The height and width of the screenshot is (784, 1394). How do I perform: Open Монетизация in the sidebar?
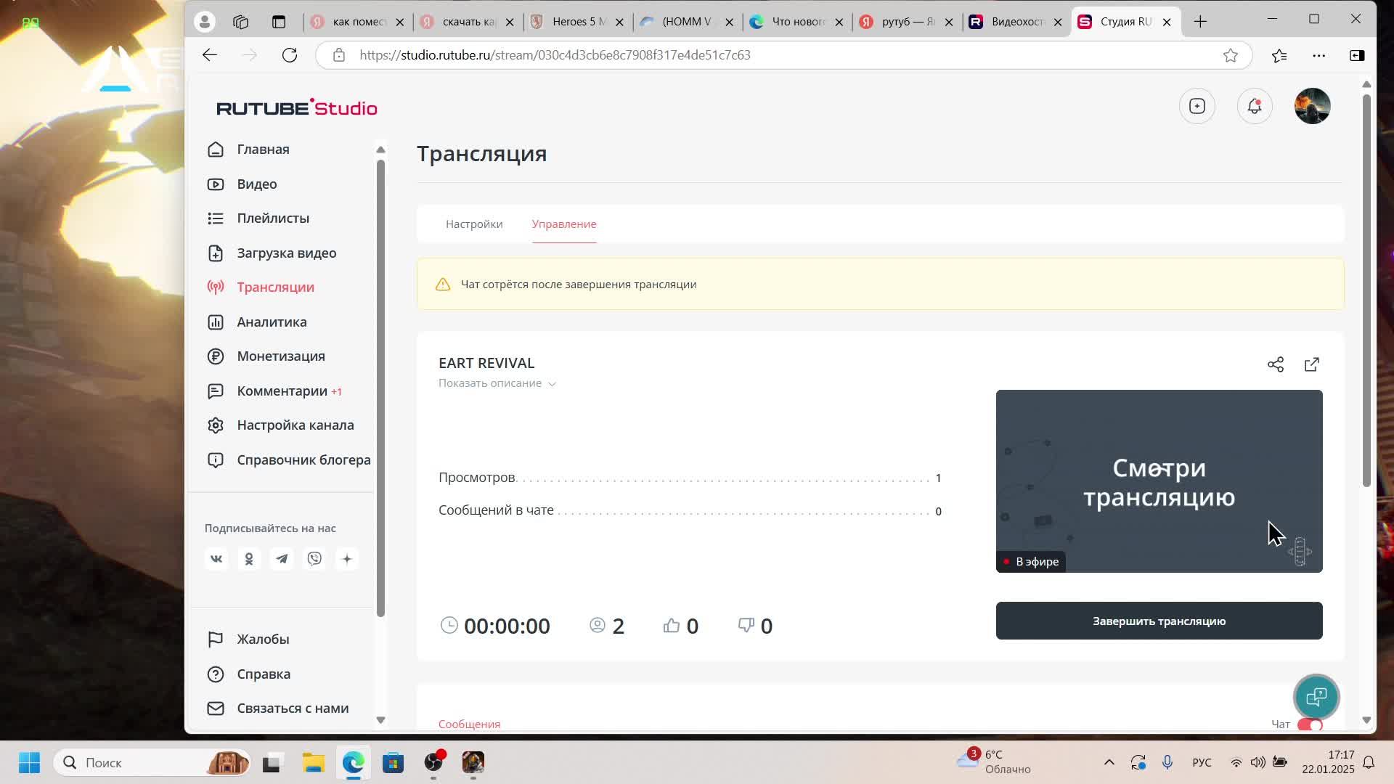point(266,356)
